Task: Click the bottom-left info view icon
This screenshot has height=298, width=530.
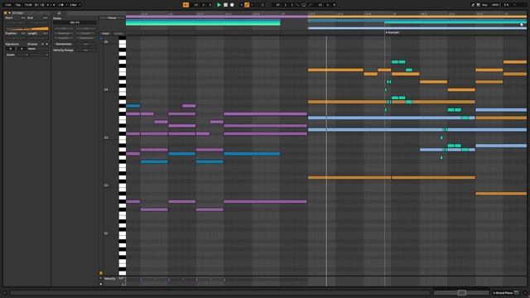Action: (5, 292)
